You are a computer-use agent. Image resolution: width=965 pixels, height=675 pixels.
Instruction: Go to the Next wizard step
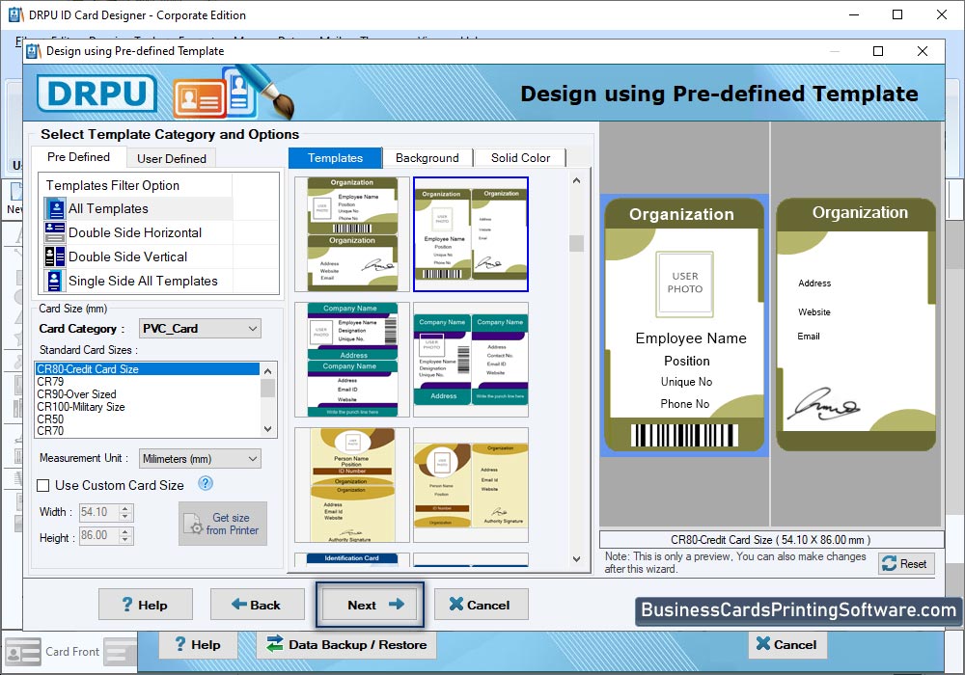point(370,605)
